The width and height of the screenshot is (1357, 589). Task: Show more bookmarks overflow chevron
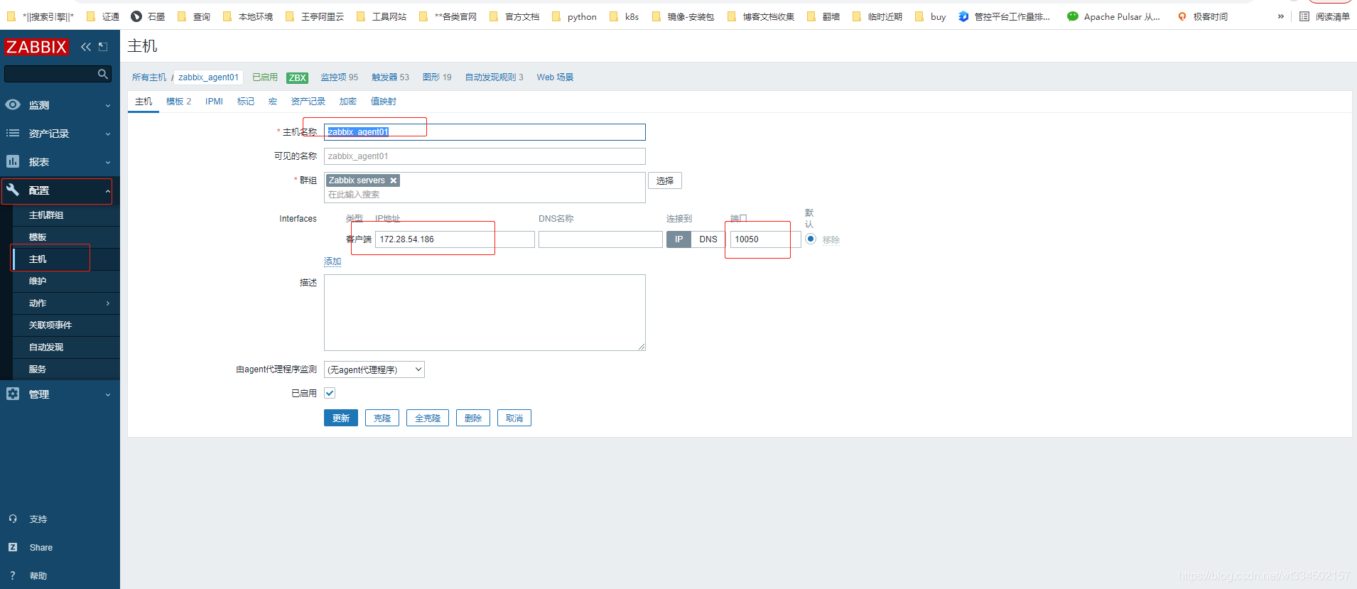[x=1281, y=16]
